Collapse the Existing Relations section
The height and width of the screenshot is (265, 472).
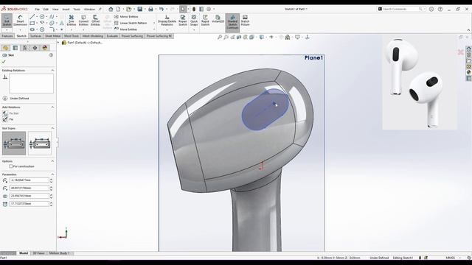click(52, 71)
